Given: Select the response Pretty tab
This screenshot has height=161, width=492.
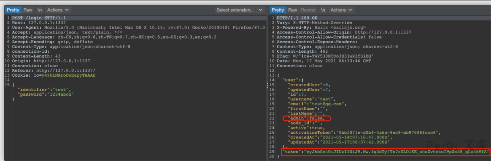Looking at the screenshot, I should click(278, 10).
